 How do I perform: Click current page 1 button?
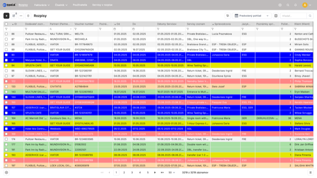[x=116, y=173]
